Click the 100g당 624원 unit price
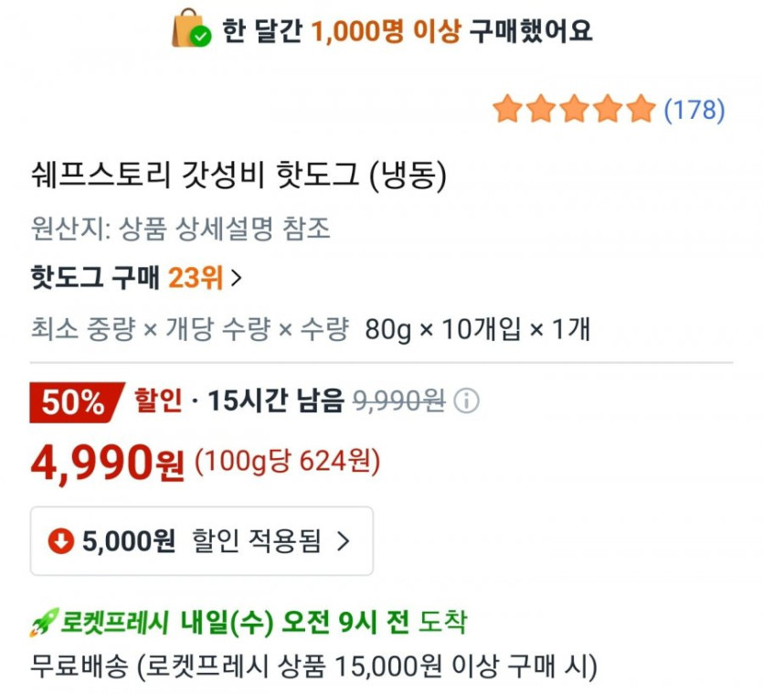763x694 pixels. tap(287, 463)
